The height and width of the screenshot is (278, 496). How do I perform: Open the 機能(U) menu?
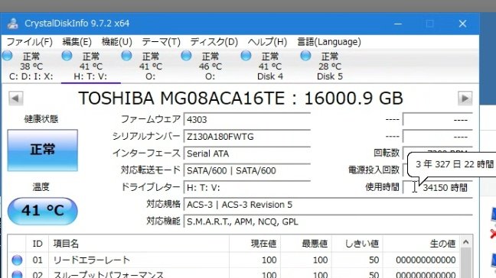point(116,42)
